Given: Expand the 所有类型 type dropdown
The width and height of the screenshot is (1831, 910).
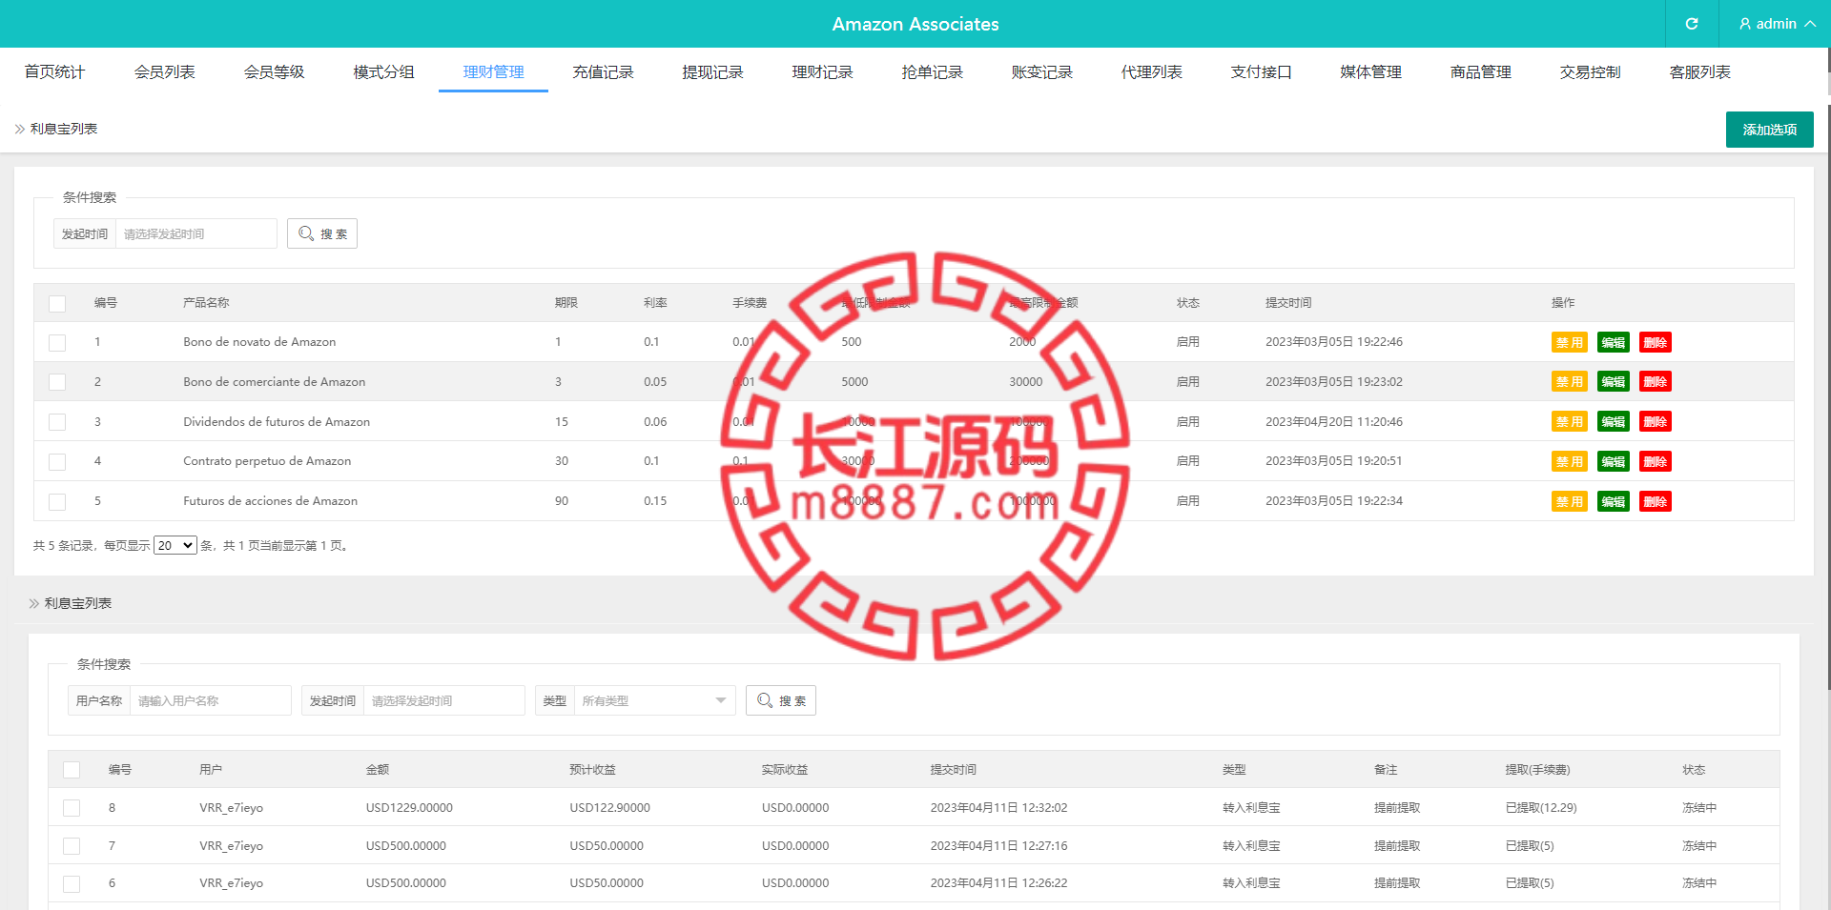Looking at the screenshot, I should click(654, 700).
